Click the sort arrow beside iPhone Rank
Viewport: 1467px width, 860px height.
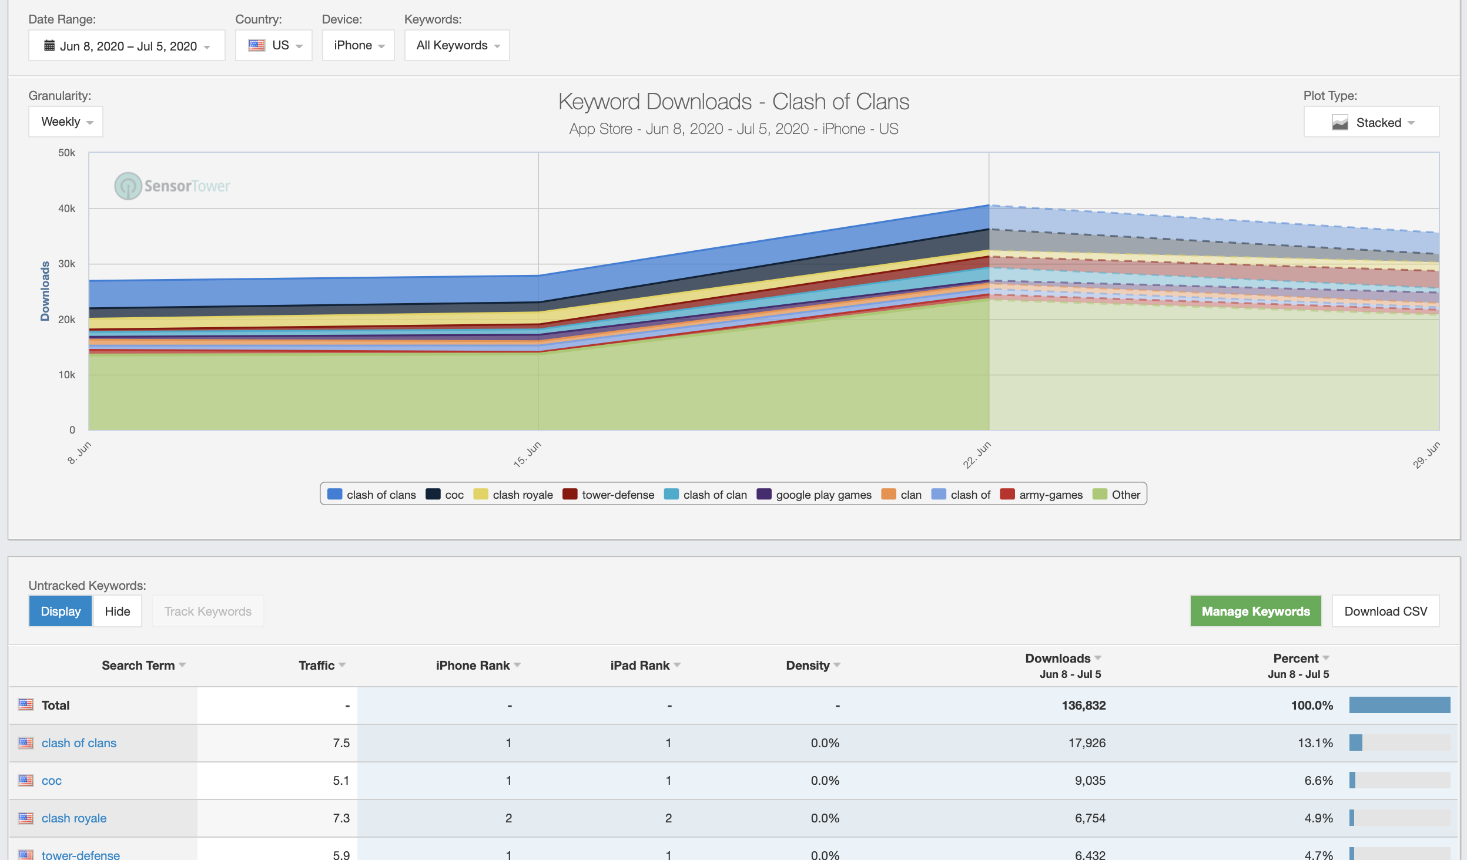tap(517, 665)
